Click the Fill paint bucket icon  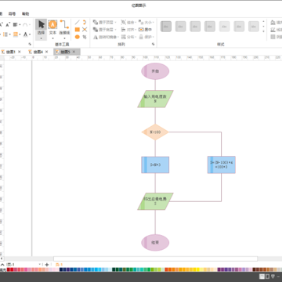coord(273,23)
